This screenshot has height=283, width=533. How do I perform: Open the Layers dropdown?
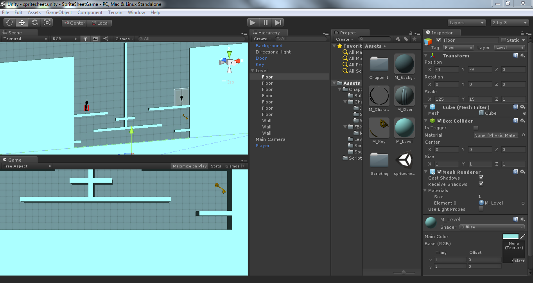pos(467,23)
